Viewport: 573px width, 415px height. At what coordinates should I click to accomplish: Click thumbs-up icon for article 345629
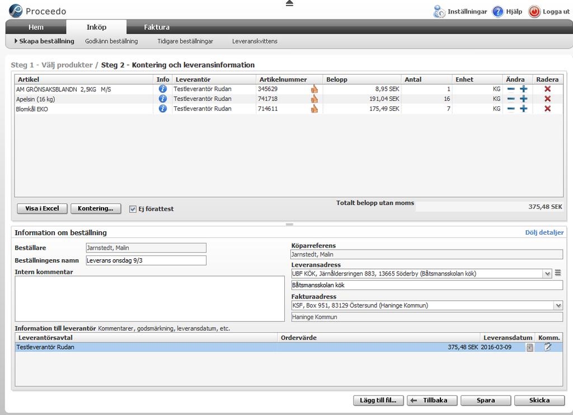click(x=314, y=89)
